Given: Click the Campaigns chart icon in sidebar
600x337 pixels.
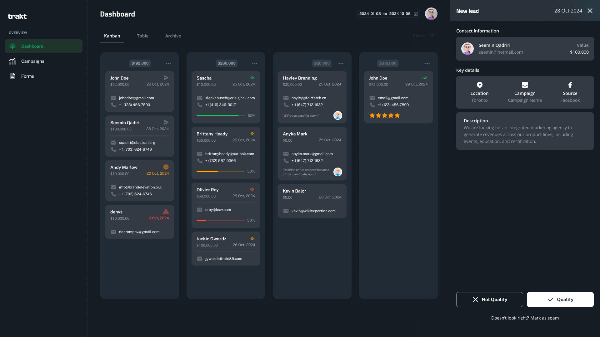Looking at the screenshot, I should click(x=12, y=61).
